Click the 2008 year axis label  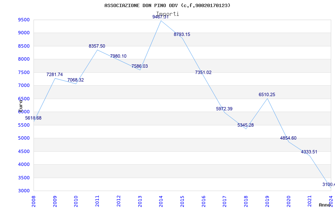pos(33,201)
